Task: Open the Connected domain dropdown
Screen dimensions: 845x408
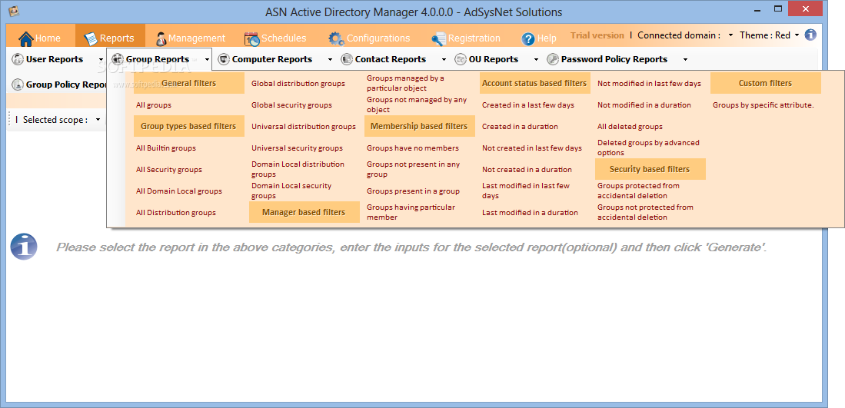Action: pyautogui.click(x=730, y=35)
